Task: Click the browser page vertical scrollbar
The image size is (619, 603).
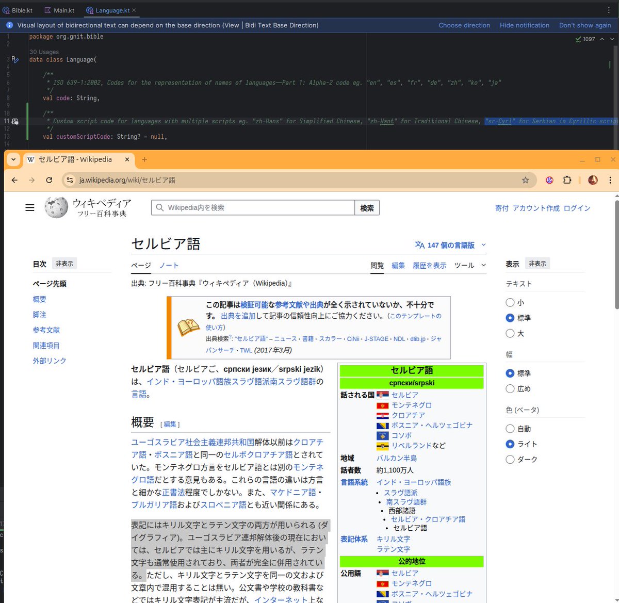Action: pyautogui.click(x=616, y=255)
